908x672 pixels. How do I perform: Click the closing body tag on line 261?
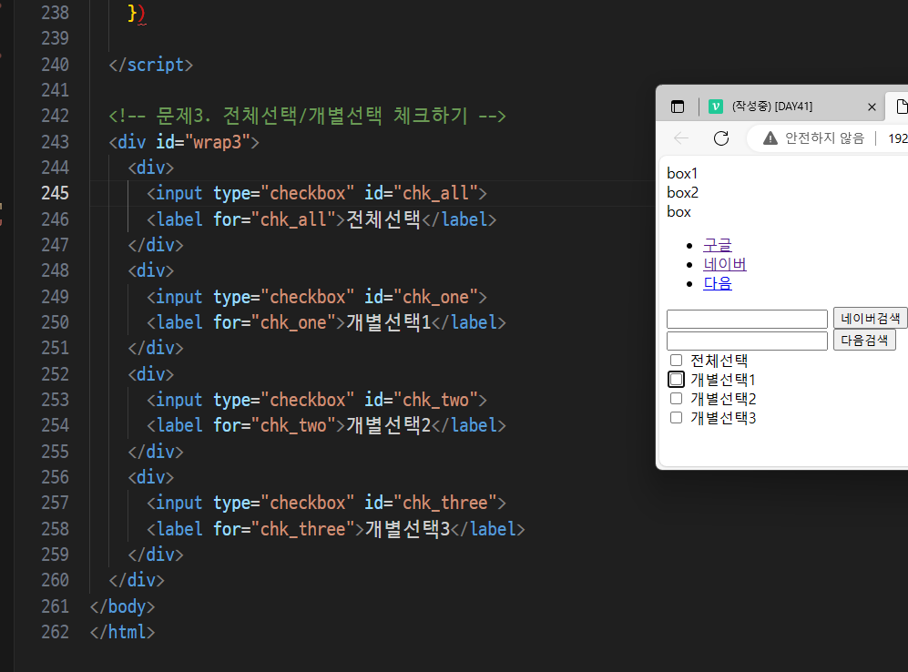[x=122, y=606]
